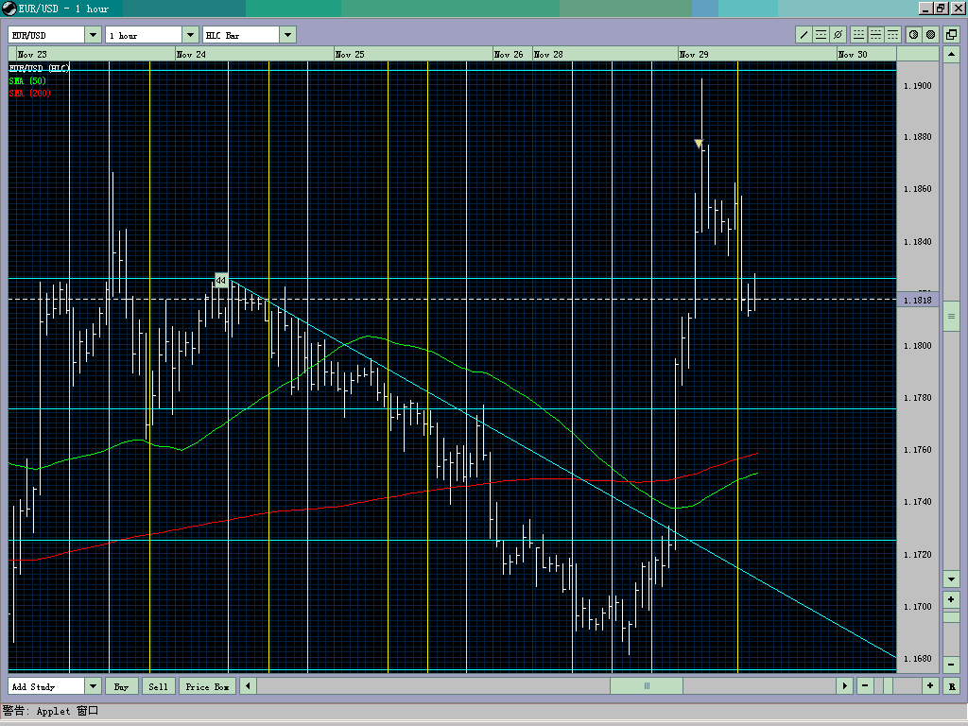Select the horizontal line drawing tool
The image size is (968, 726).
pyautogui.click(x=821, y=33)
